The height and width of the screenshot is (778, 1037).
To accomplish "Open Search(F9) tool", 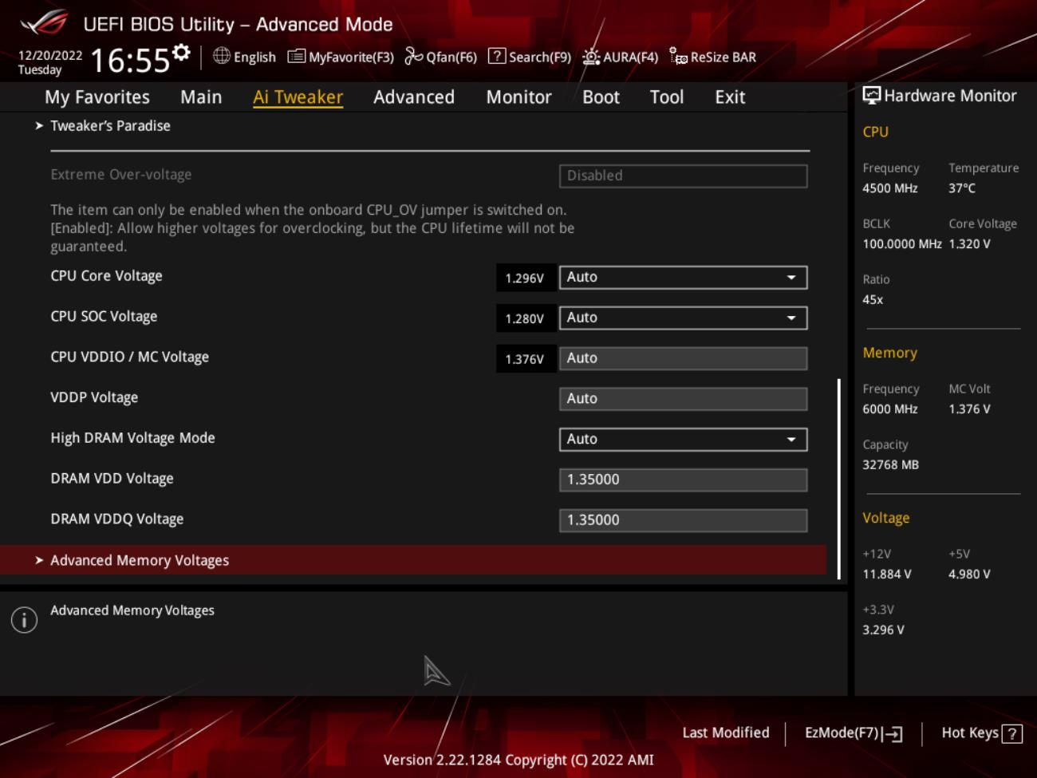I will [530, 57].
